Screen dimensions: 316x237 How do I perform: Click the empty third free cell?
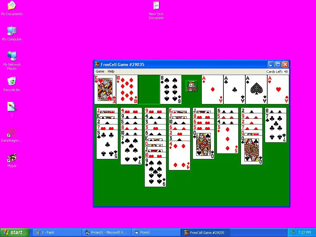[149, 89]
